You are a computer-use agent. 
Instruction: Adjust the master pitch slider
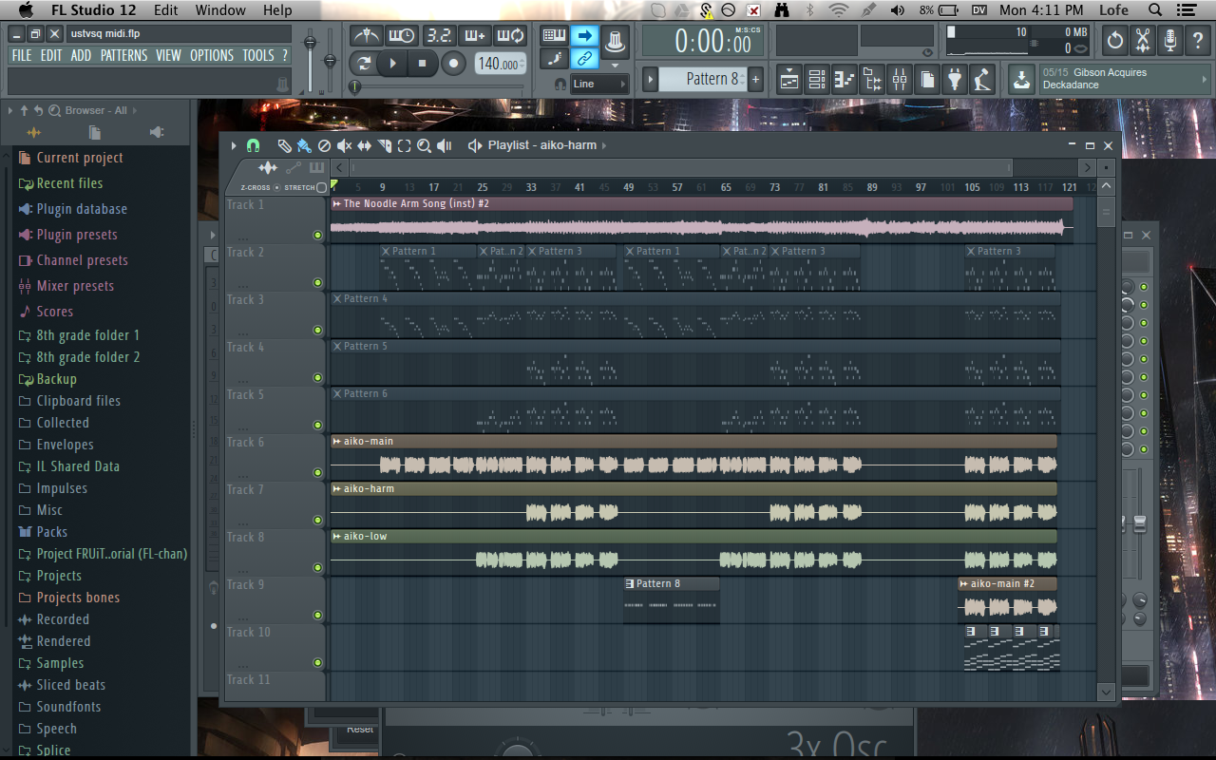[x=330, y=60]
